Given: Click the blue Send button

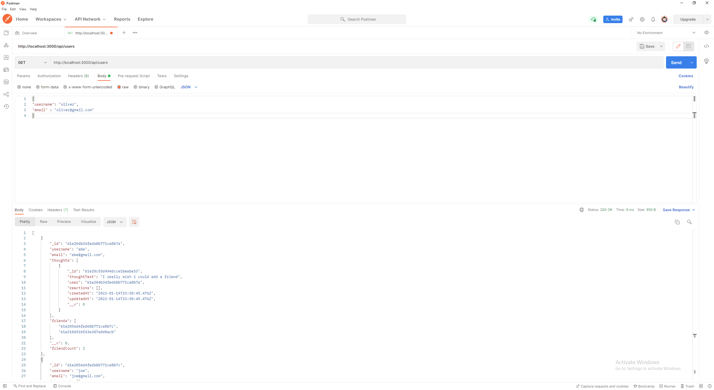Looking at the screenshot, I should point(676,62).
